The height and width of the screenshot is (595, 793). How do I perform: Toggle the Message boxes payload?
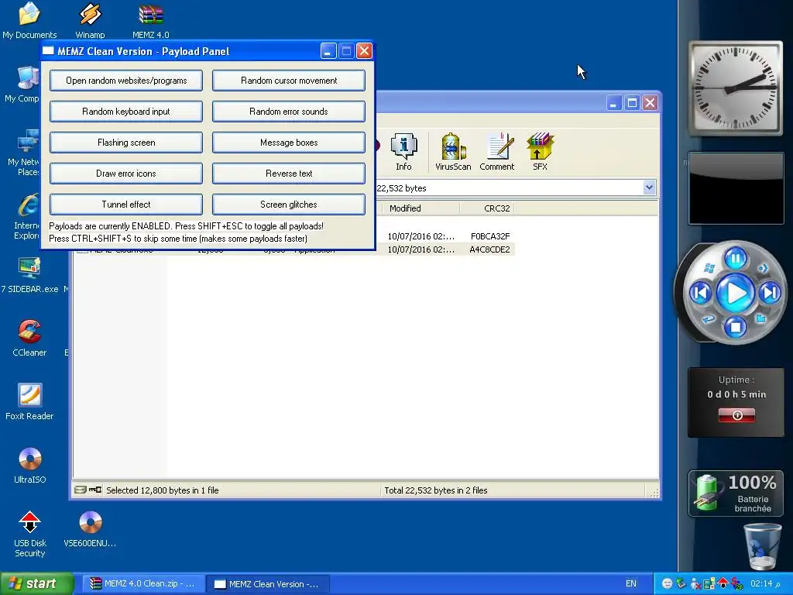[x=289, y=143]
